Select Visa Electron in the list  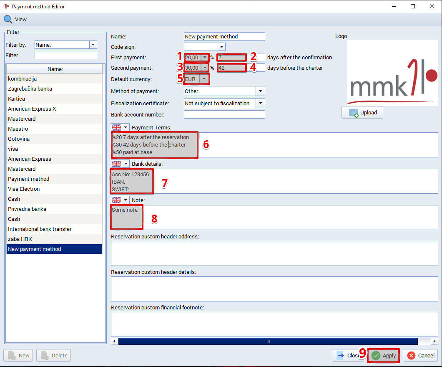coord(54,189)
